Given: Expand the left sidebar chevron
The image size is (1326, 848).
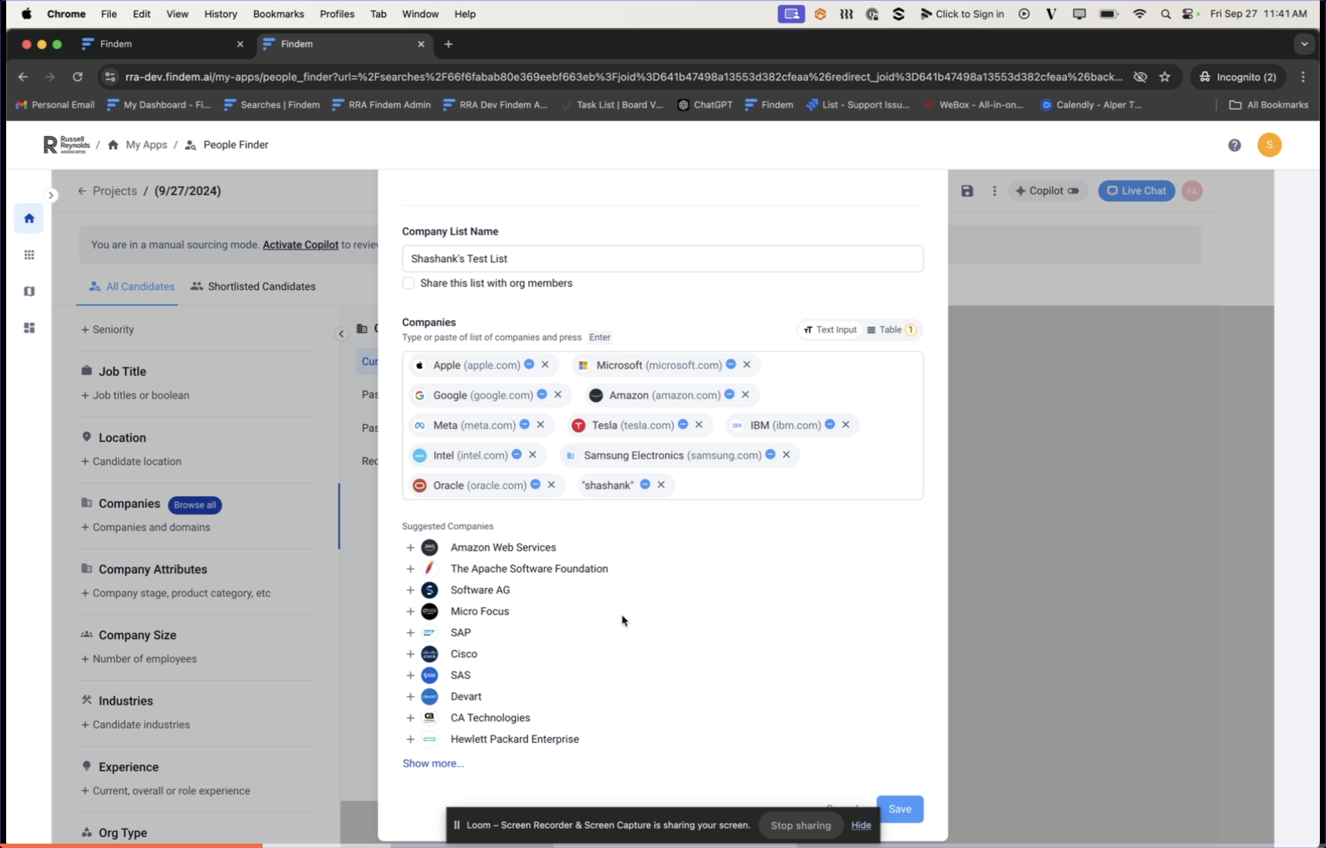Looking at the screenshot, I should [x=51, y=195].
